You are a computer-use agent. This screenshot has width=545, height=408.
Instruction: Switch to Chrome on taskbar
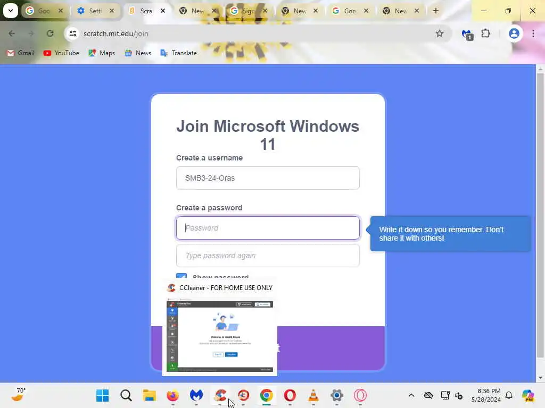point(267,395)
